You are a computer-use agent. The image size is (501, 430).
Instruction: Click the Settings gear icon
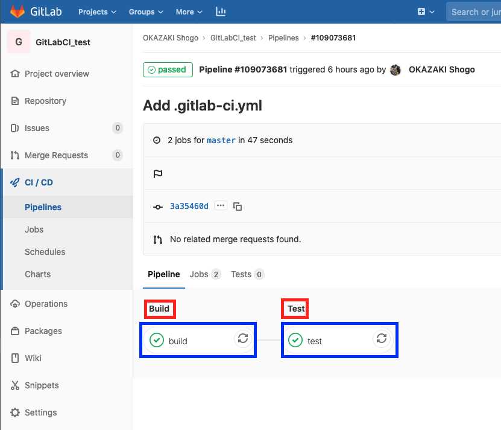[x=15, y=412]
